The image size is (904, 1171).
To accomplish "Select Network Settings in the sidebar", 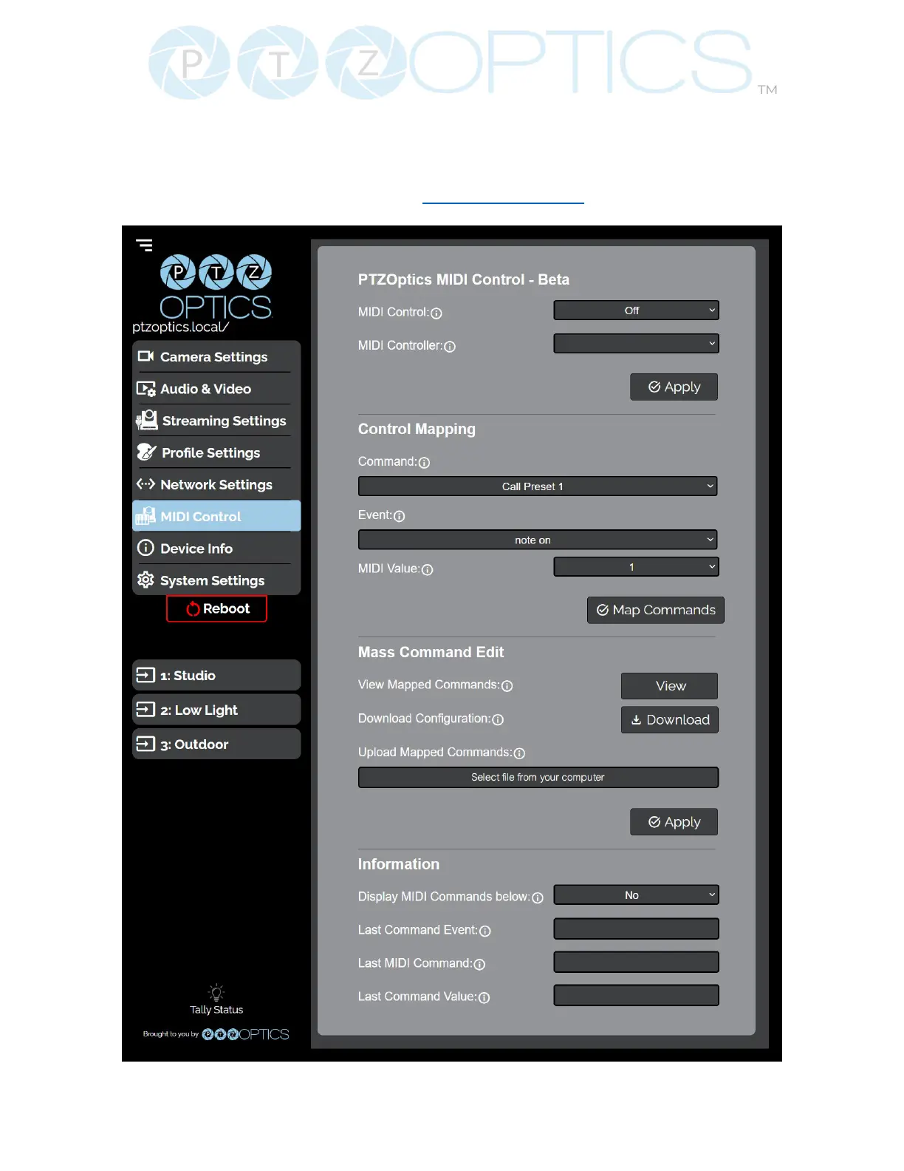I will pyautogui.click(x=216, y=485).
